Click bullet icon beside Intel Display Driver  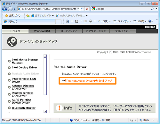9,68
